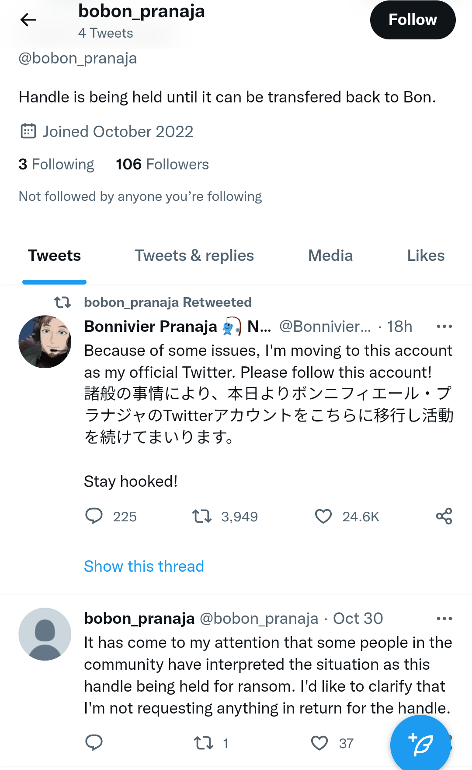Switch to Tweets & replies tab
Screen dimensions: 472x770
tap(194, 256)
